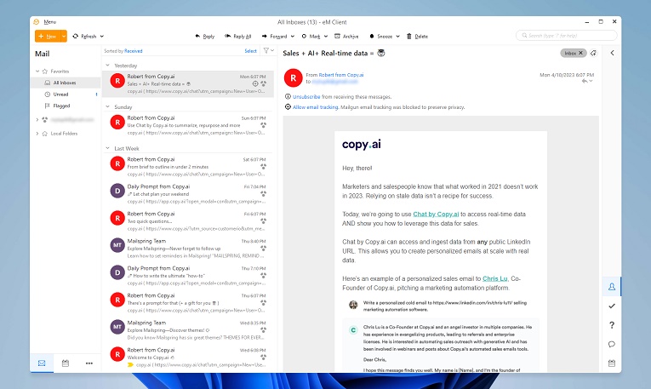This screenshot has width=651, height=389.
Task: Open the 'Welcome to Copy.ai' email
Action: click(x=188, y=358)
